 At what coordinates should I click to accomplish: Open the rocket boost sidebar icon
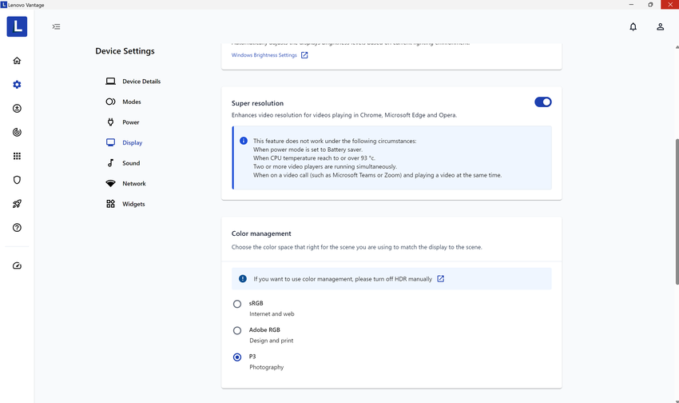[x=17, y=204]
